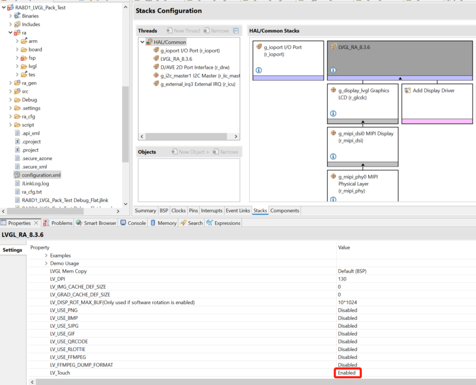
Task: Open info icon on g_ioport I/O Port stack
Action: point(259,70)
